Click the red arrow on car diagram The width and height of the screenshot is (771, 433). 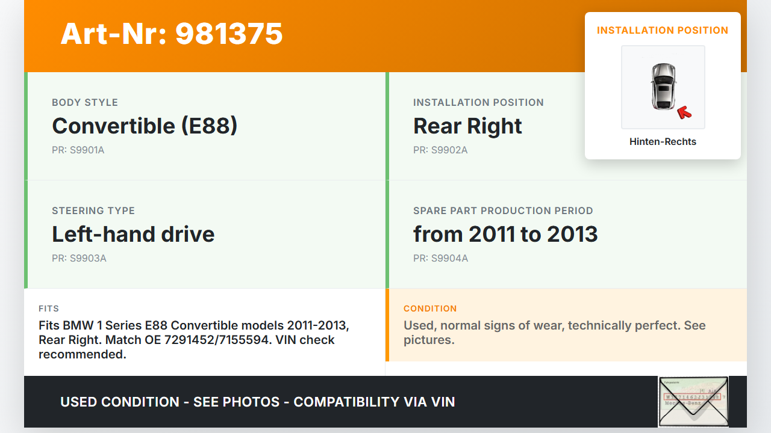pos(684,112)
